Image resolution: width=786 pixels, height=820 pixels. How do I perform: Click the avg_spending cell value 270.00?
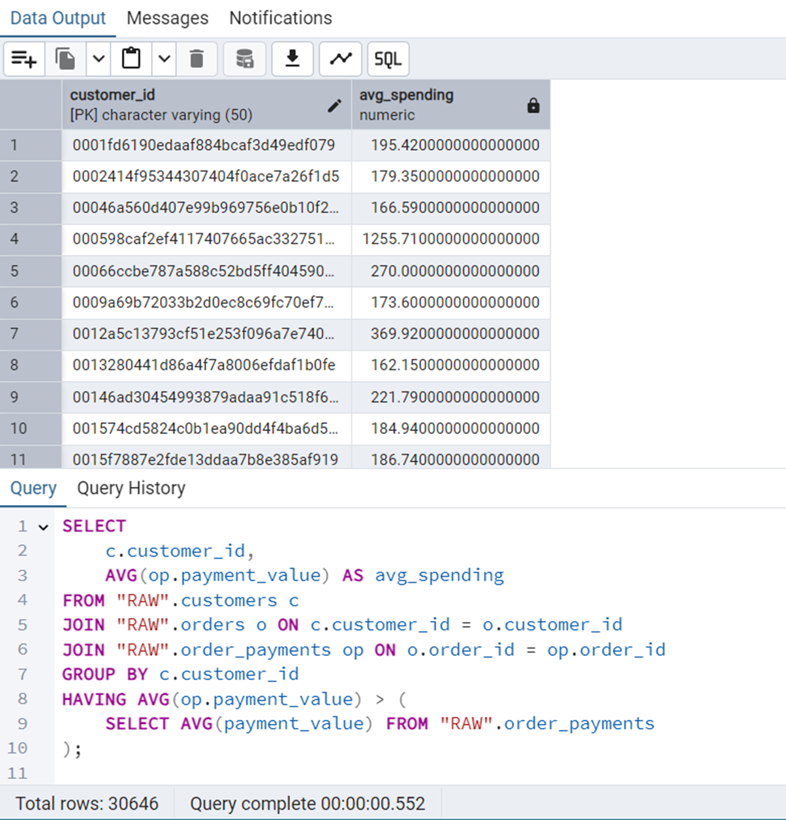454,271
